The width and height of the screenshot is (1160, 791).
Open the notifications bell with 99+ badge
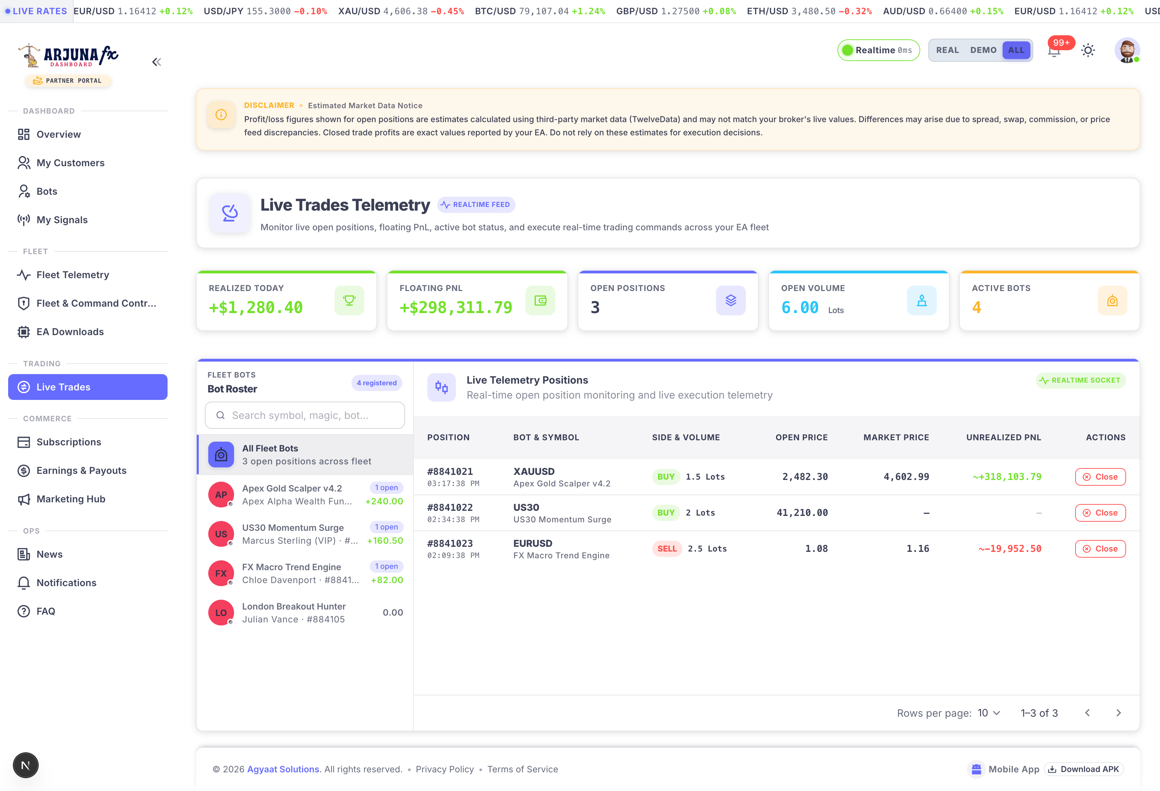click(x=1054, y=51)
